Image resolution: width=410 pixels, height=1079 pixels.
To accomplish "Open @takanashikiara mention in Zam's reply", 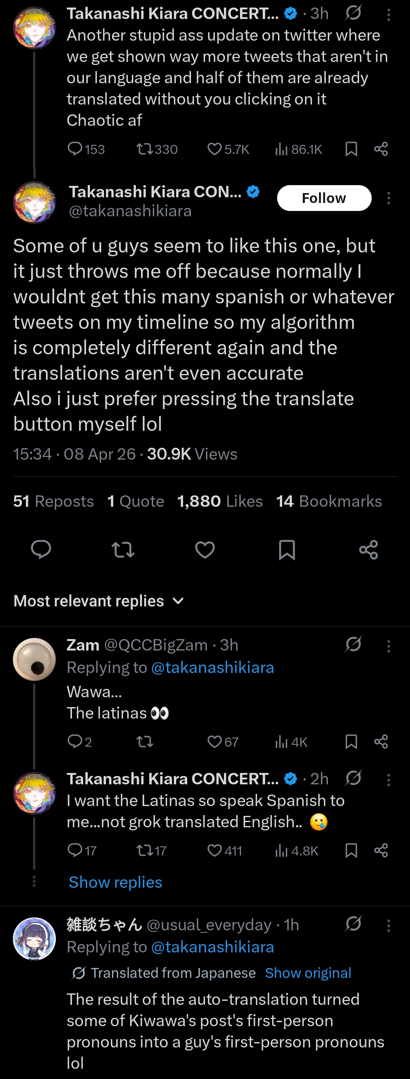I will point(212,667).
